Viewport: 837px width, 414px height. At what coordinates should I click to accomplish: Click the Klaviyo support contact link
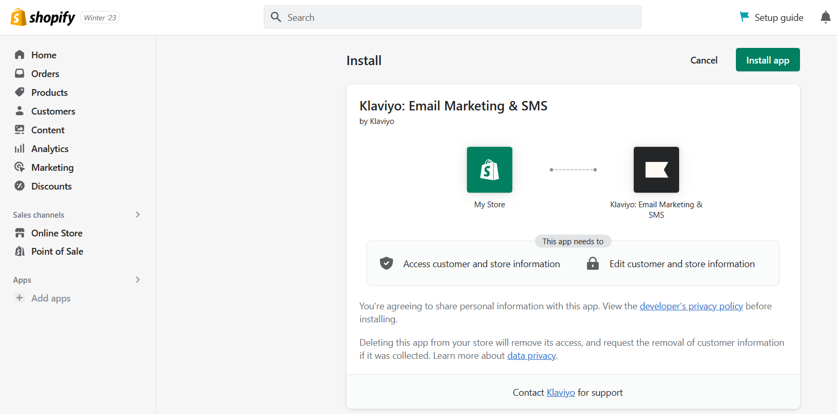[561, 393]
